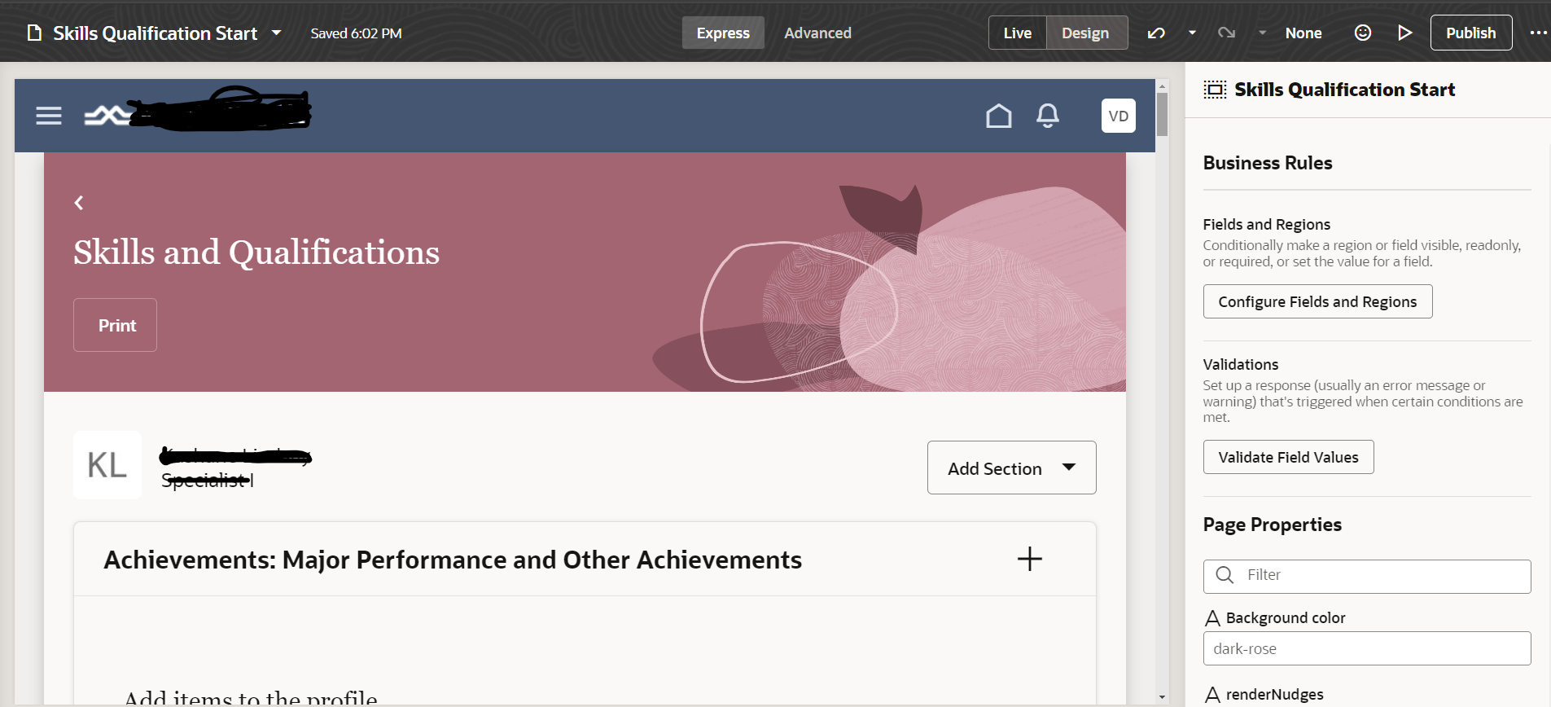Click Configure Fields and Regions button
1551x707 pixels.
click(1317, 301)
